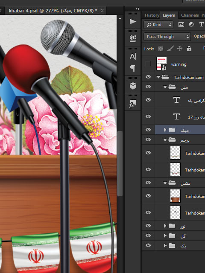
Task: Collapse the عکس group
Action: (165, 183)
